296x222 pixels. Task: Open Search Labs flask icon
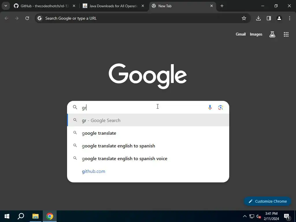coord(272,34)
